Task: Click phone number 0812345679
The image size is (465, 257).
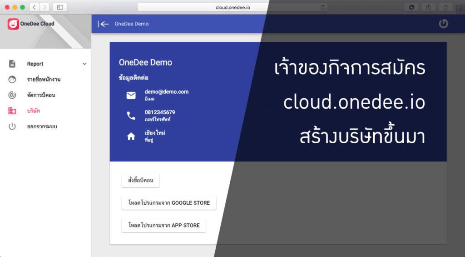Action: (159, 112)
